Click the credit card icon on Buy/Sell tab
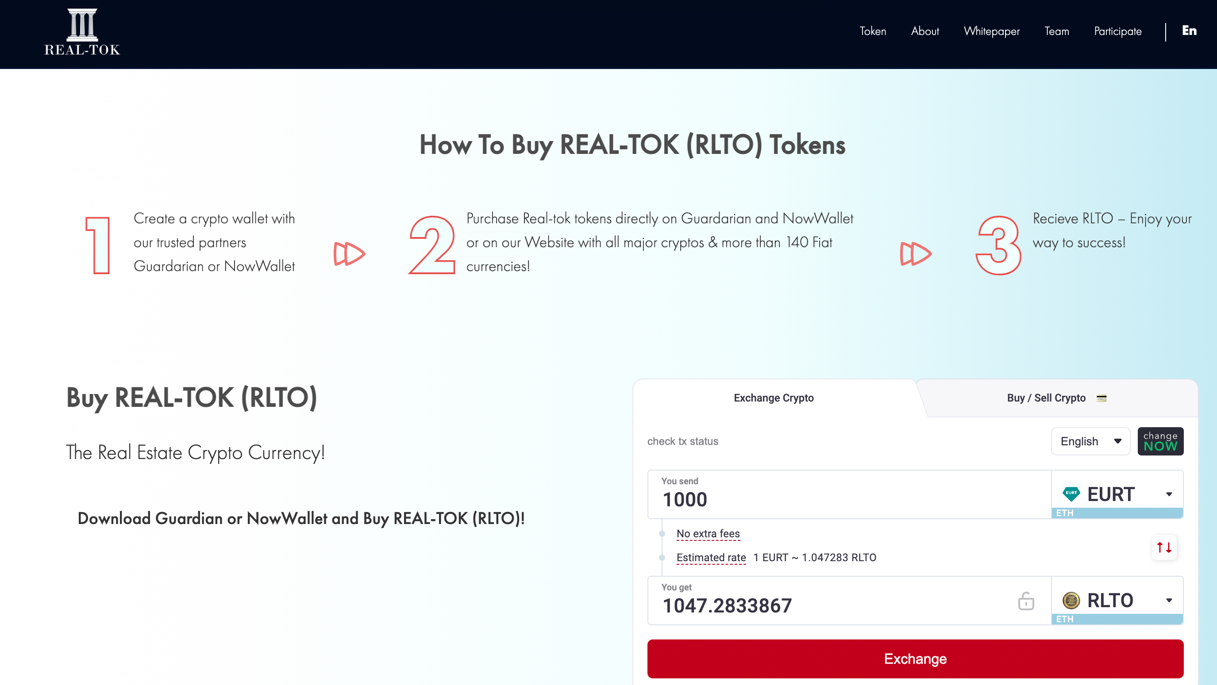Screen dimensions: 1217x685 (x=1101, y=398)
